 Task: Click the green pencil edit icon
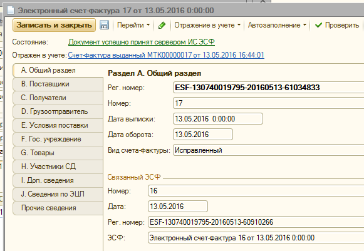click(162, 25)
